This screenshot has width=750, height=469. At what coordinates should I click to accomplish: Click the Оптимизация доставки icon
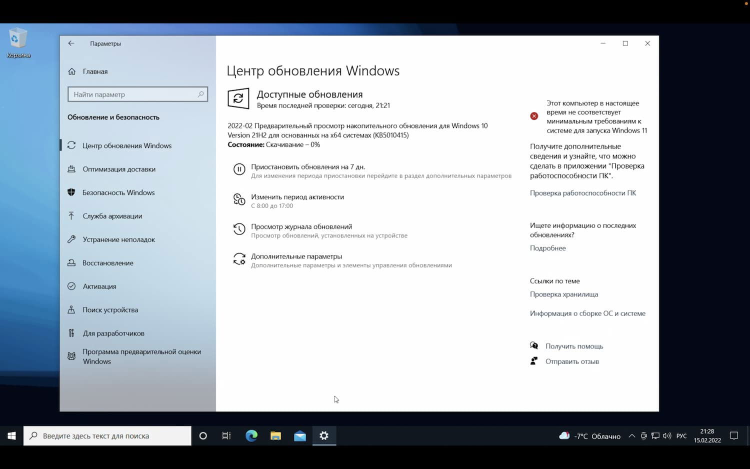pyautogui.click(x=71, y=169)
